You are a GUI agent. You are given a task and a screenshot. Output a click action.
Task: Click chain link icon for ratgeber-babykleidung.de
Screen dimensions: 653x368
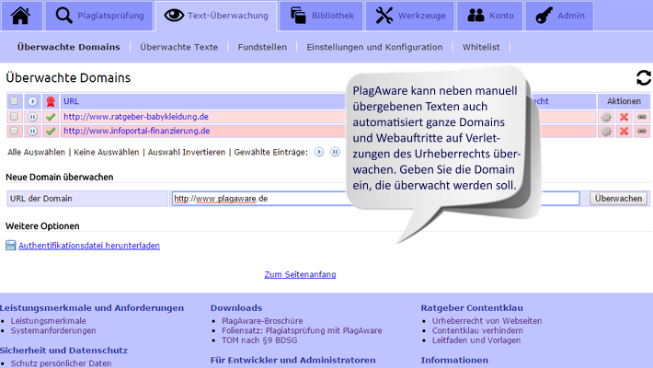click(642, 117)
